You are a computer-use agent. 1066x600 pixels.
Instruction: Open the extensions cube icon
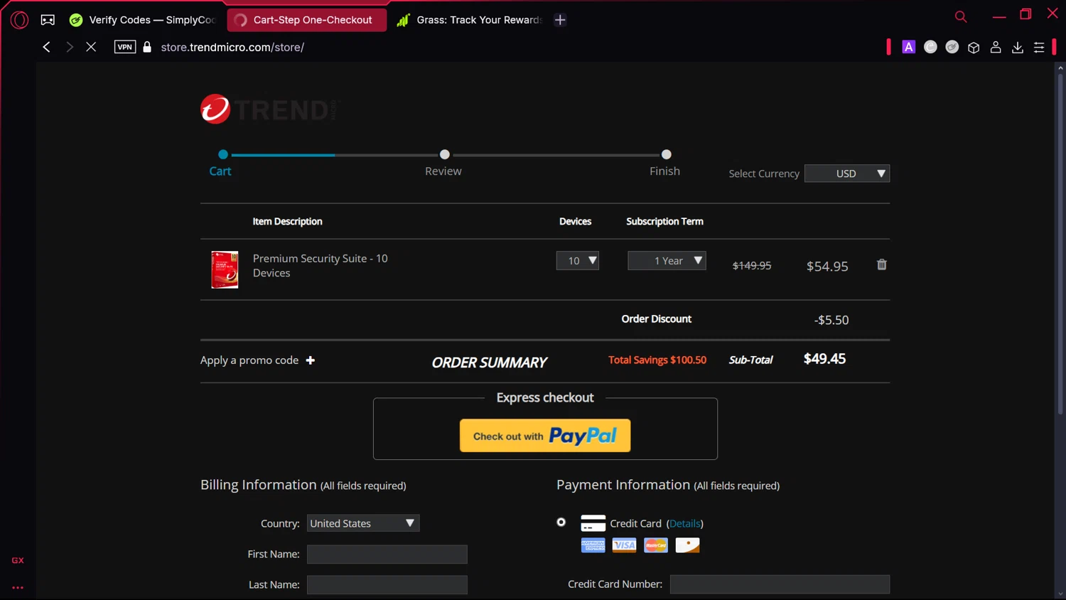(974, 48)
